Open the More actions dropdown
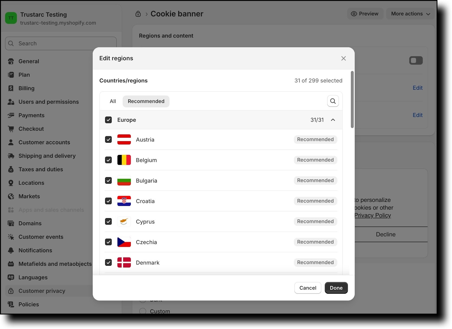The image size is (452, 329). 410,14
